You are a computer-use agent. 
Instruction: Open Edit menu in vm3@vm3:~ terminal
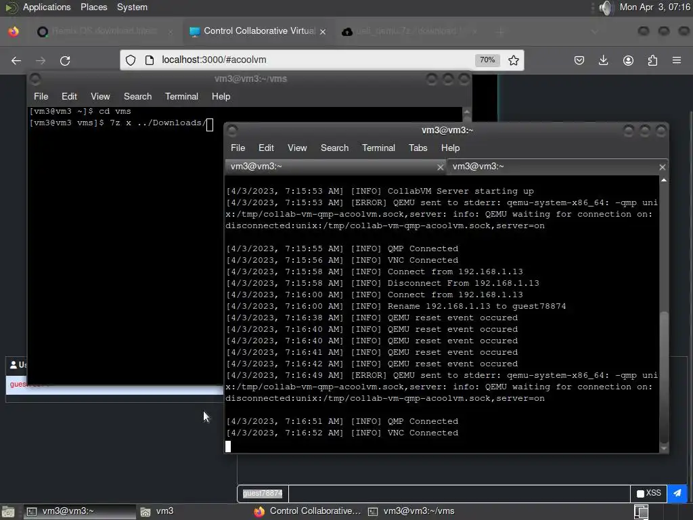266,148
